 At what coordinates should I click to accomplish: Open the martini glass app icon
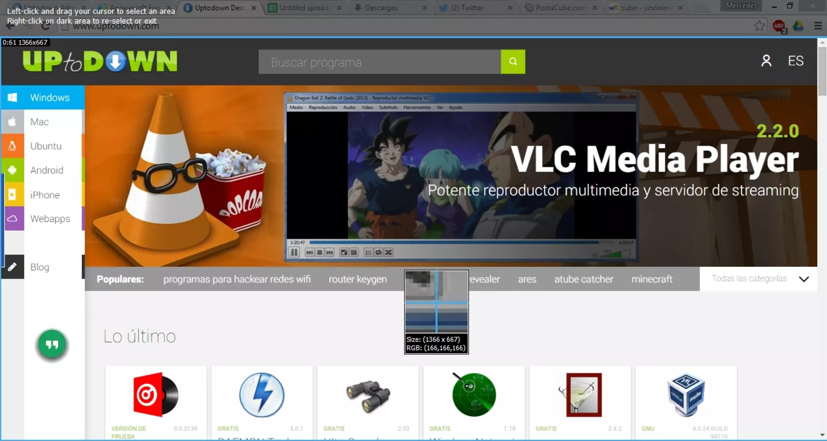click(x=580, y=394)
